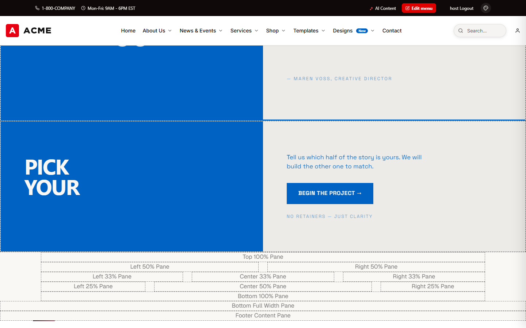
Task: Select the Bottom 100% Pane
Action: tap(263, 296)
